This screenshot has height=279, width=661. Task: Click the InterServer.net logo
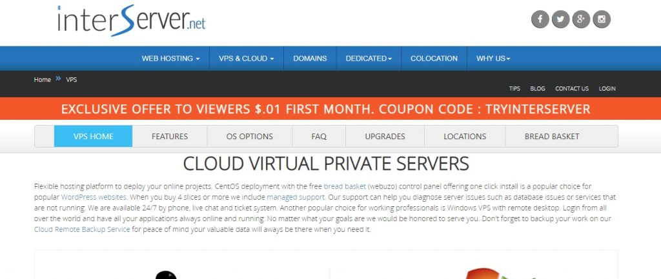pyautogui.click(x=131, y=21)
